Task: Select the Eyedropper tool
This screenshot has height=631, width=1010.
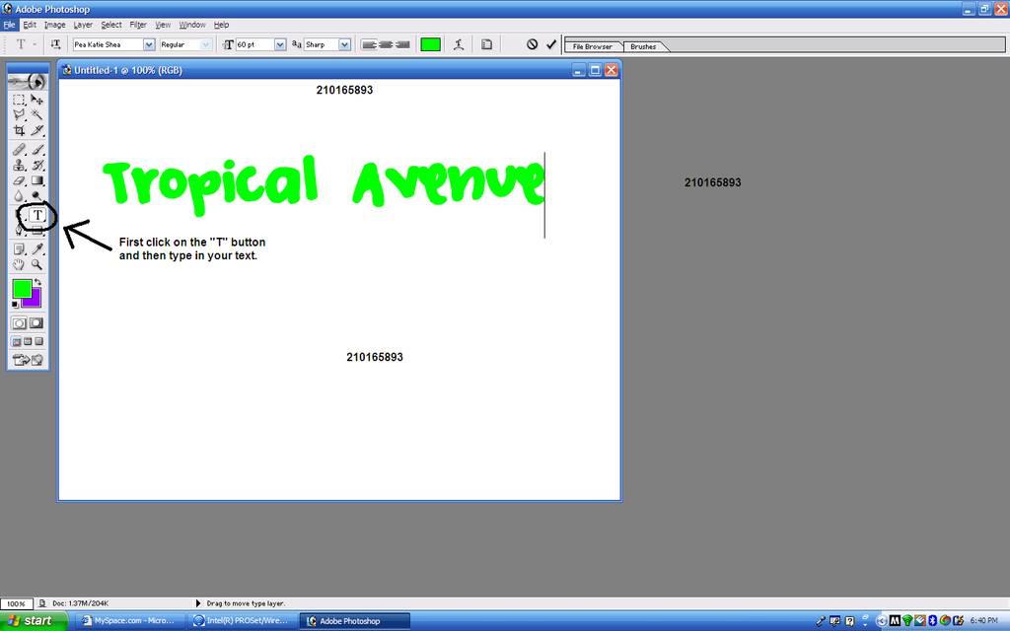Action: pos(36,249)
